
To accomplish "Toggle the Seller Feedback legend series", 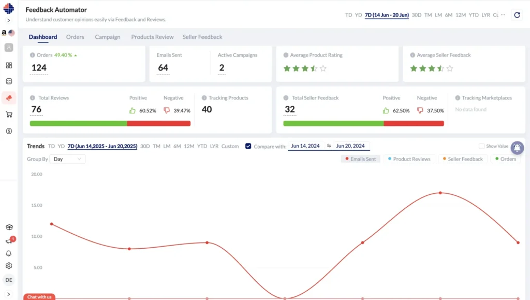I will tap(463, 159).
